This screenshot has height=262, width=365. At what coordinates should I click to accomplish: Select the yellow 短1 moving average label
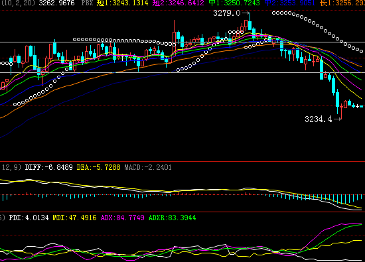coord(123,3)
